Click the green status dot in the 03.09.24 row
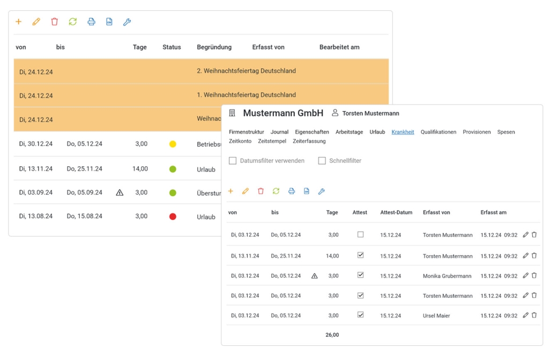Image resolution: width=549 pixels, height=355 pixels. [x=173, y=193]
